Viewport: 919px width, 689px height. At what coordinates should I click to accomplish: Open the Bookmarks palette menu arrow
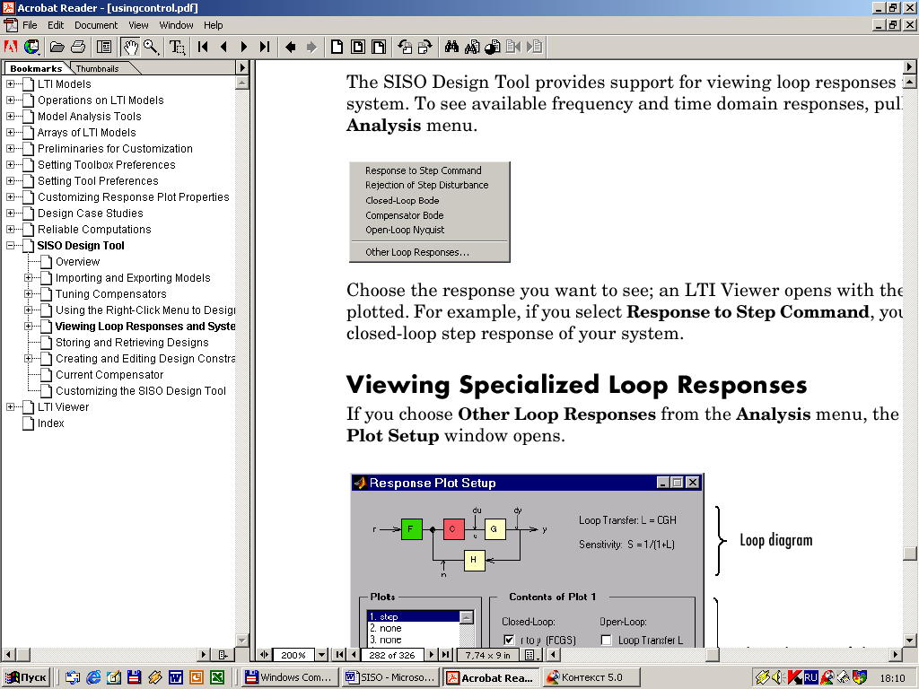[x=242, y=67]
